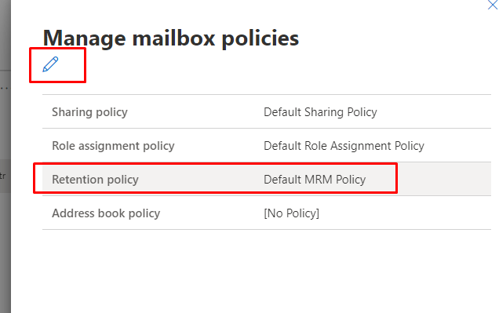499x313 pixels.
Task: Select the Retention policy label
Action: point(95,180)
